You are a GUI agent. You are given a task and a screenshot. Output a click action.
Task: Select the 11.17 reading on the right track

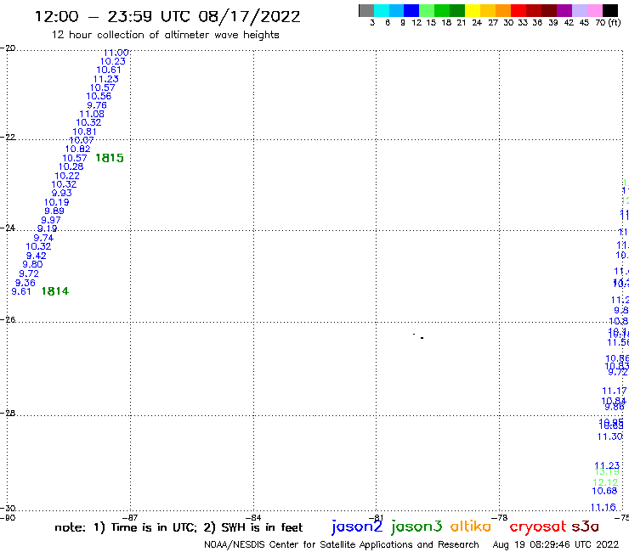click(615, 391)
